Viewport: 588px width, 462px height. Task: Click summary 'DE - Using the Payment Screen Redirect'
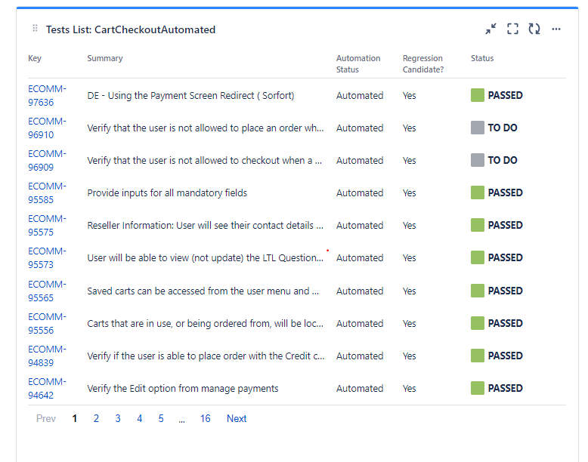(190, 96)
